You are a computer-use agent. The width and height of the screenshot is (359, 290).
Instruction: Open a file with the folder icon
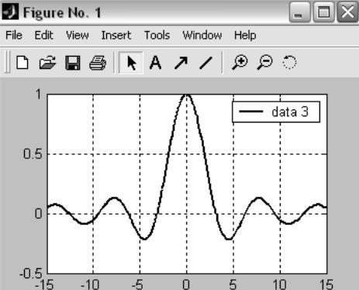[x=47, y=63]
